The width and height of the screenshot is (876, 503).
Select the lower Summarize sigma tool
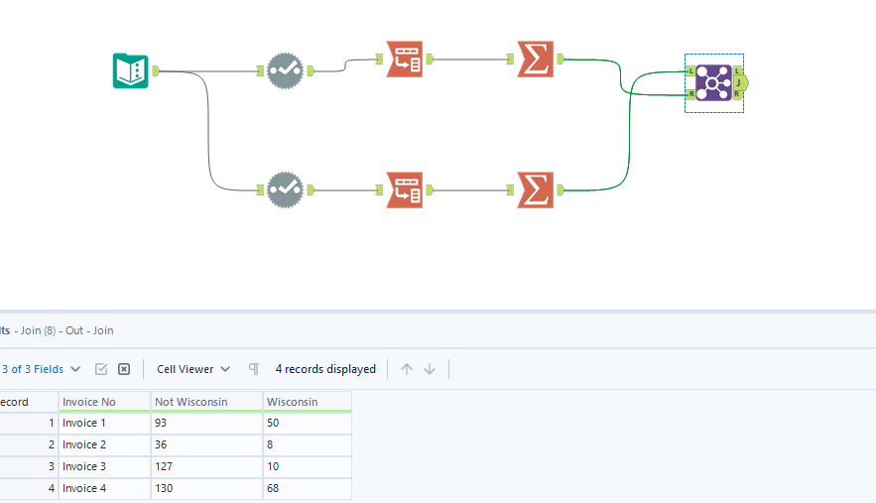(x=536, y=190)
